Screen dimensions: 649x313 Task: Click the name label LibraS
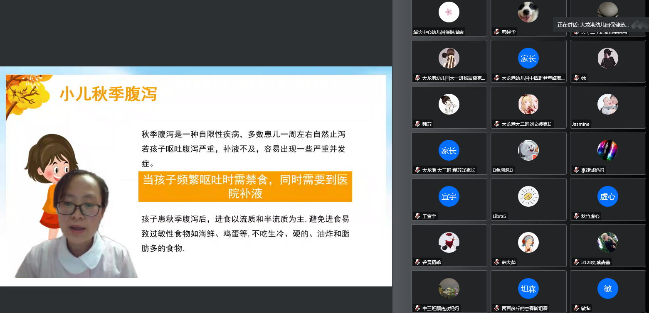point(500,216)
